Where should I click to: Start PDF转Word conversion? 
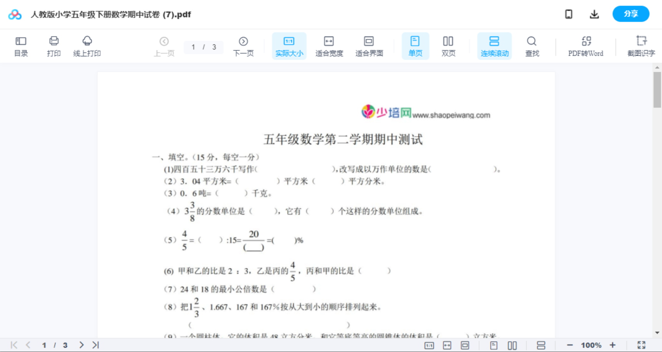[x=585, y=46]
